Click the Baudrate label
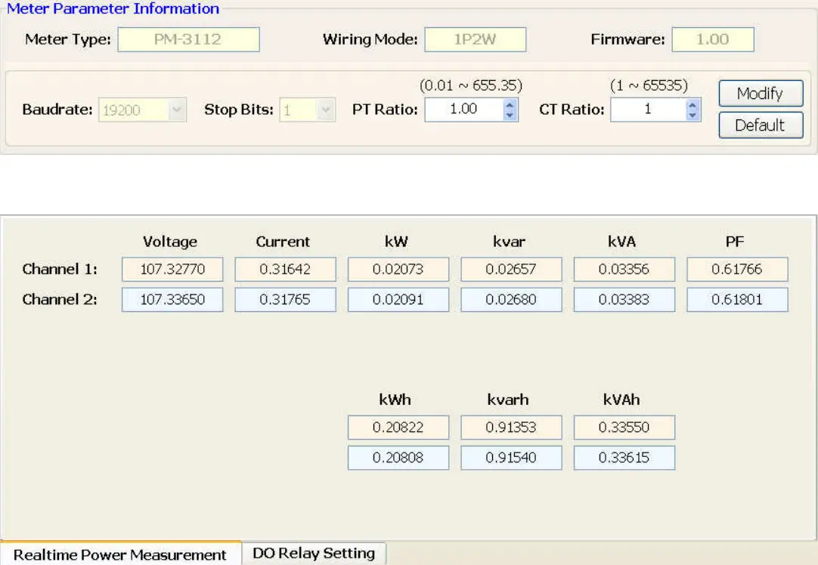 (x=57, y=110)
